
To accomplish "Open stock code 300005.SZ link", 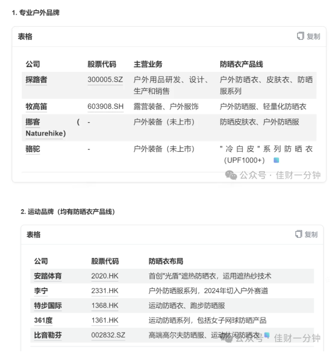I will 105,79.
